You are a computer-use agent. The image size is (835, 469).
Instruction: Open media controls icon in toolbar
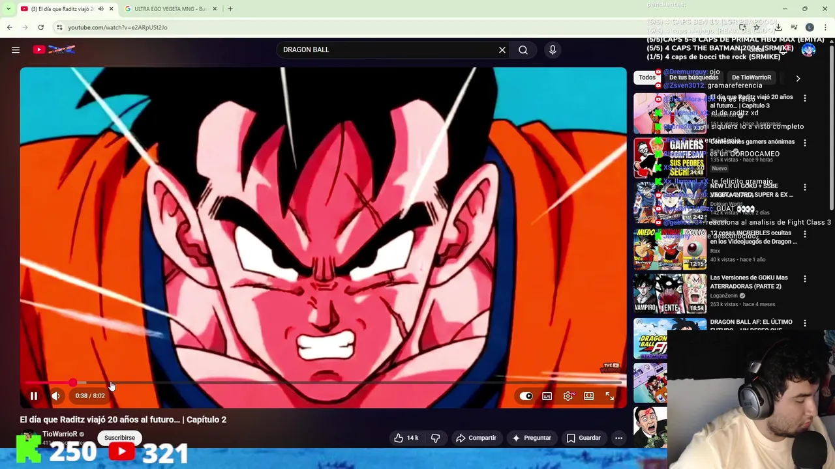[794, 27]
